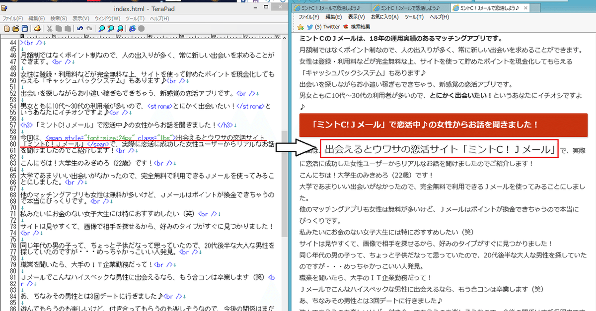Click the Print icon in TeraPad toolbar
Image resolution: width=596 pixels, height=311 pixels.
[x=37, y=29]
